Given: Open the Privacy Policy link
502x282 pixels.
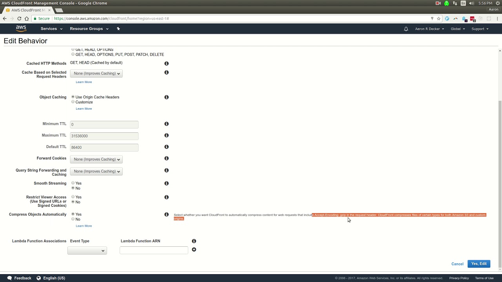Looking at the screenshot, I should pos(459,278).
